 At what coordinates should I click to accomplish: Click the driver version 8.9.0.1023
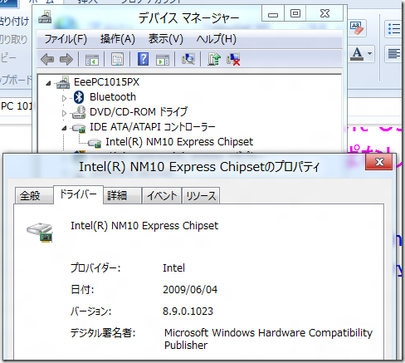coord(188,311)
